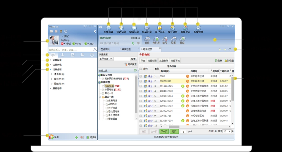The image size is (282, 152).
Task: Collapse the 访客会话 group in the sidebar
Action: (50, 69)
